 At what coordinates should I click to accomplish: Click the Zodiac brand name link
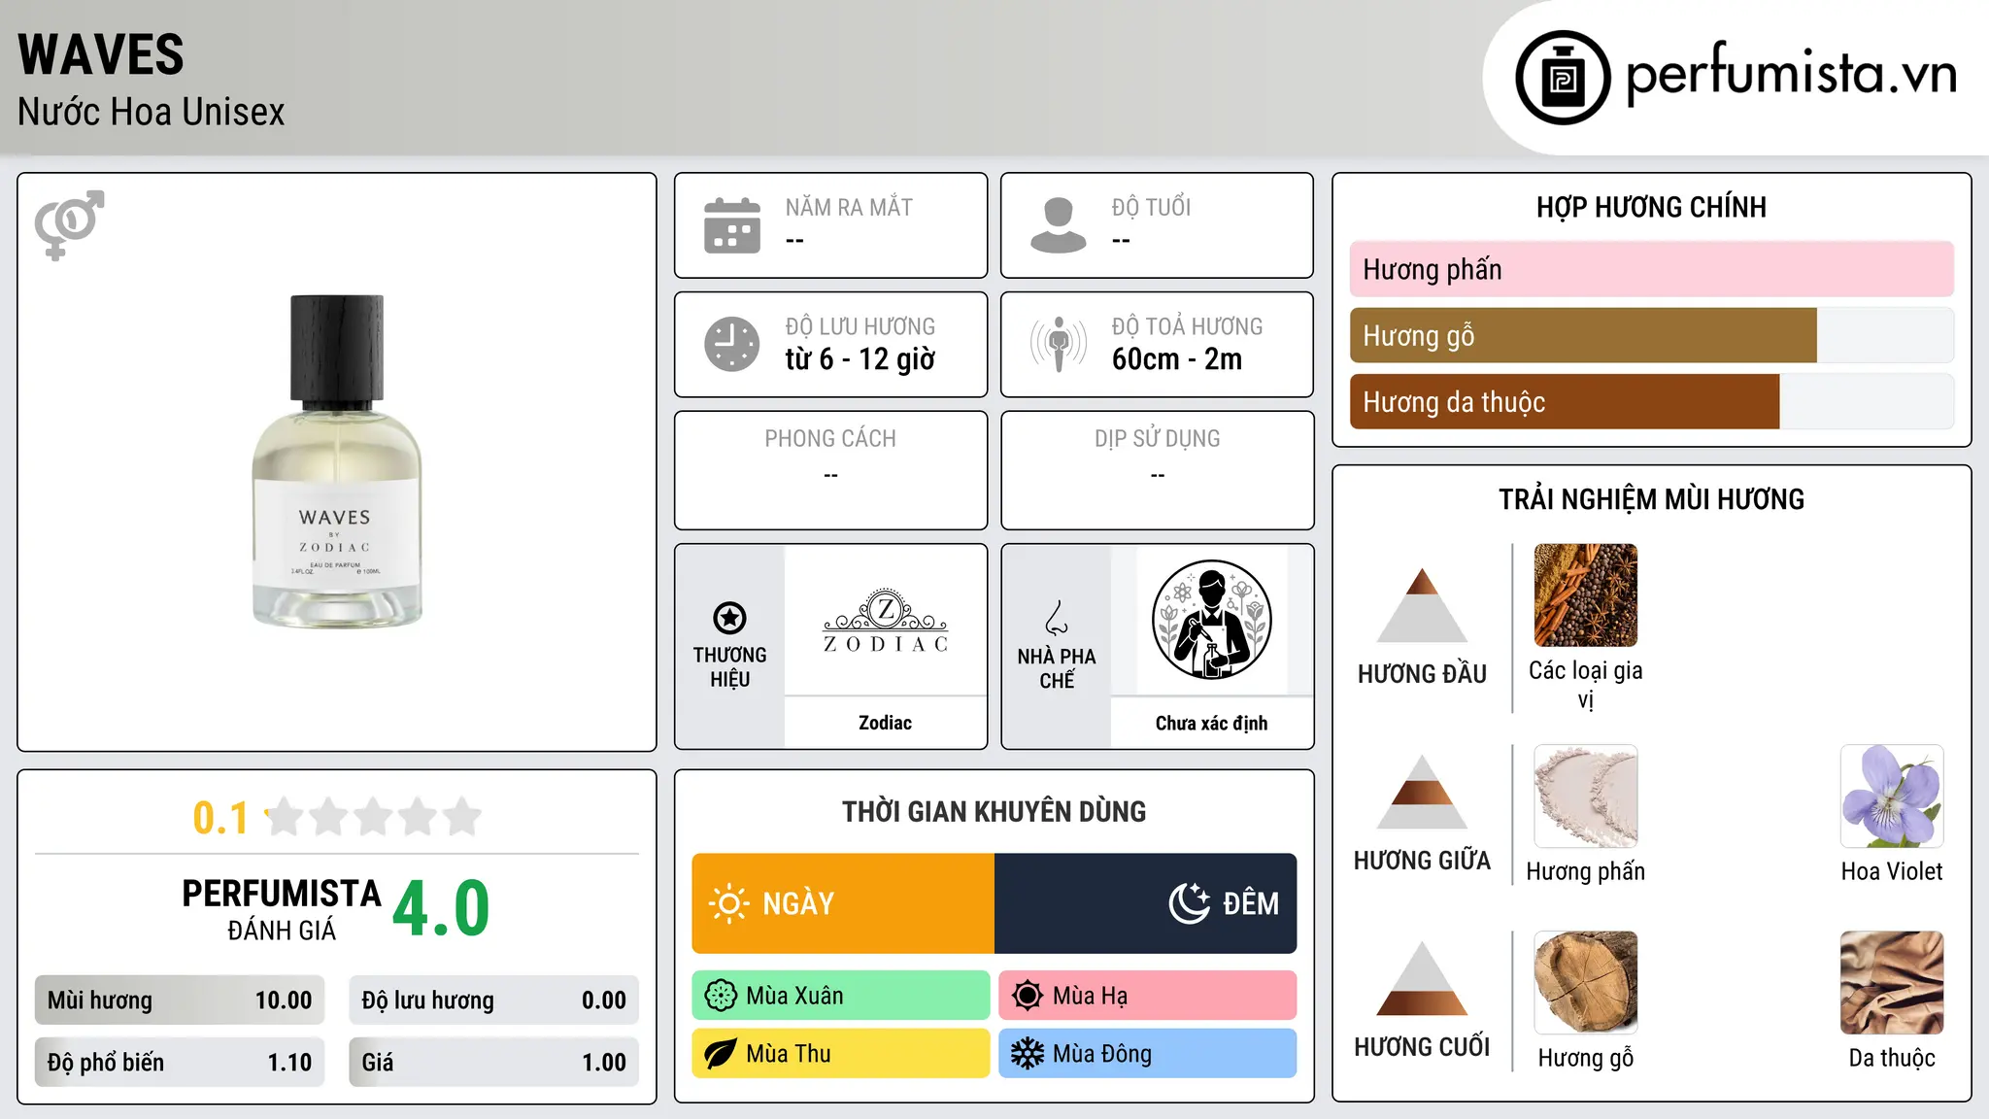(x=885, y=723)
